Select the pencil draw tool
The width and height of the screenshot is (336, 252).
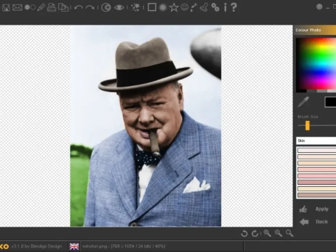coord(41,7)
